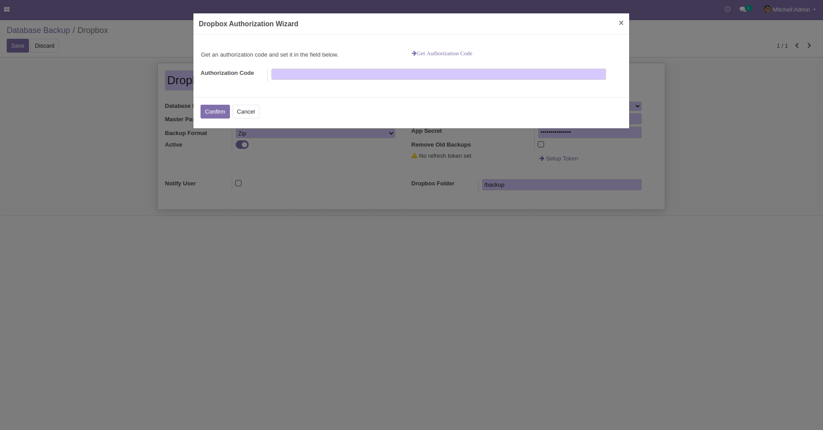
Task: Click the Notify User label
Action: (180, 184)
